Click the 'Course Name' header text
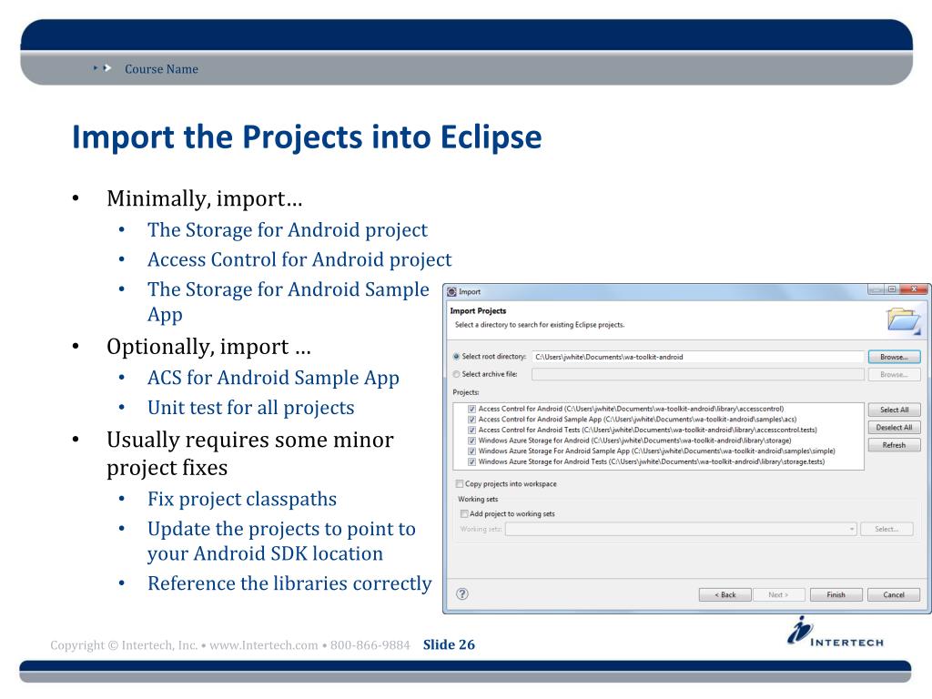932x699 pixels. click(161, 69)
